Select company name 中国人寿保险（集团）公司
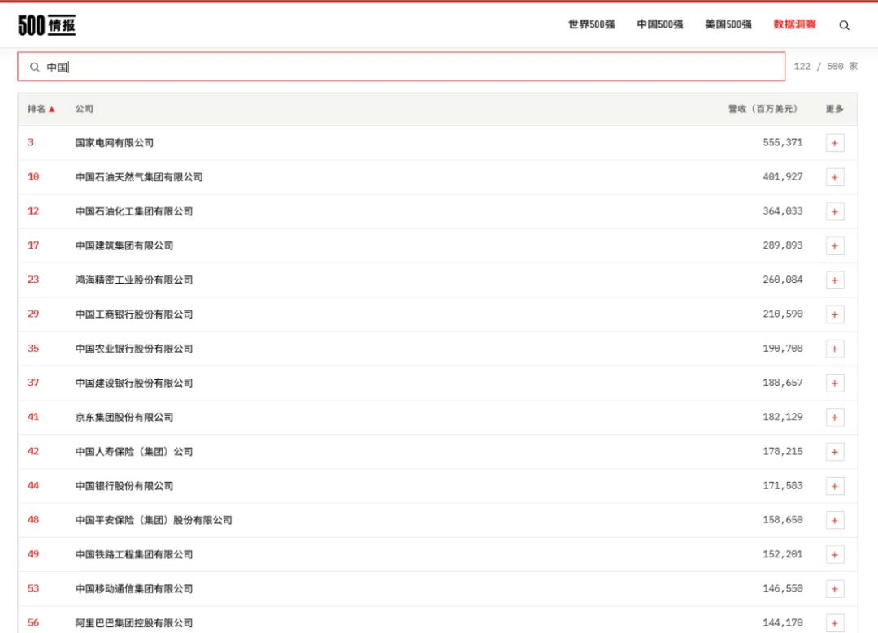This screenshot has height=633, width=878. [134, 452]
